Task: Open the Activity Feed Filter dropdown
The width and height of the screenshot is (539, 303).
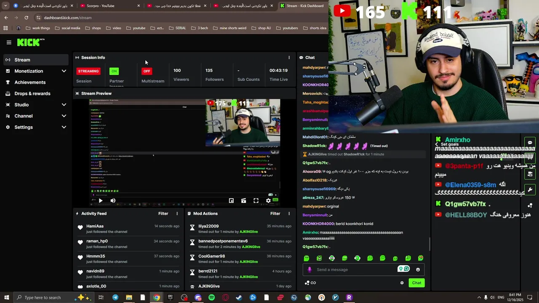Action: [x=163, y=214]
